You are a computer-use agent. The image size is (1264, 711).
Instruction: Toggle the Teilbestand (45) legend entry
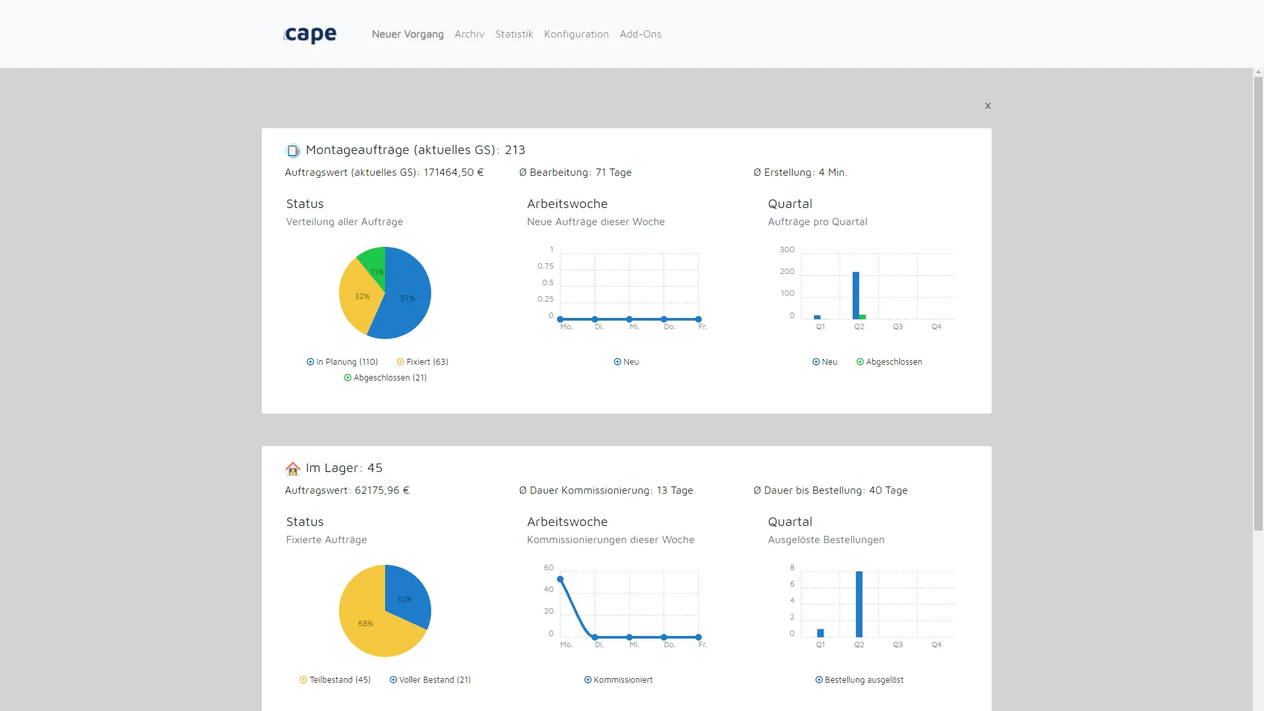coord(335,680)
